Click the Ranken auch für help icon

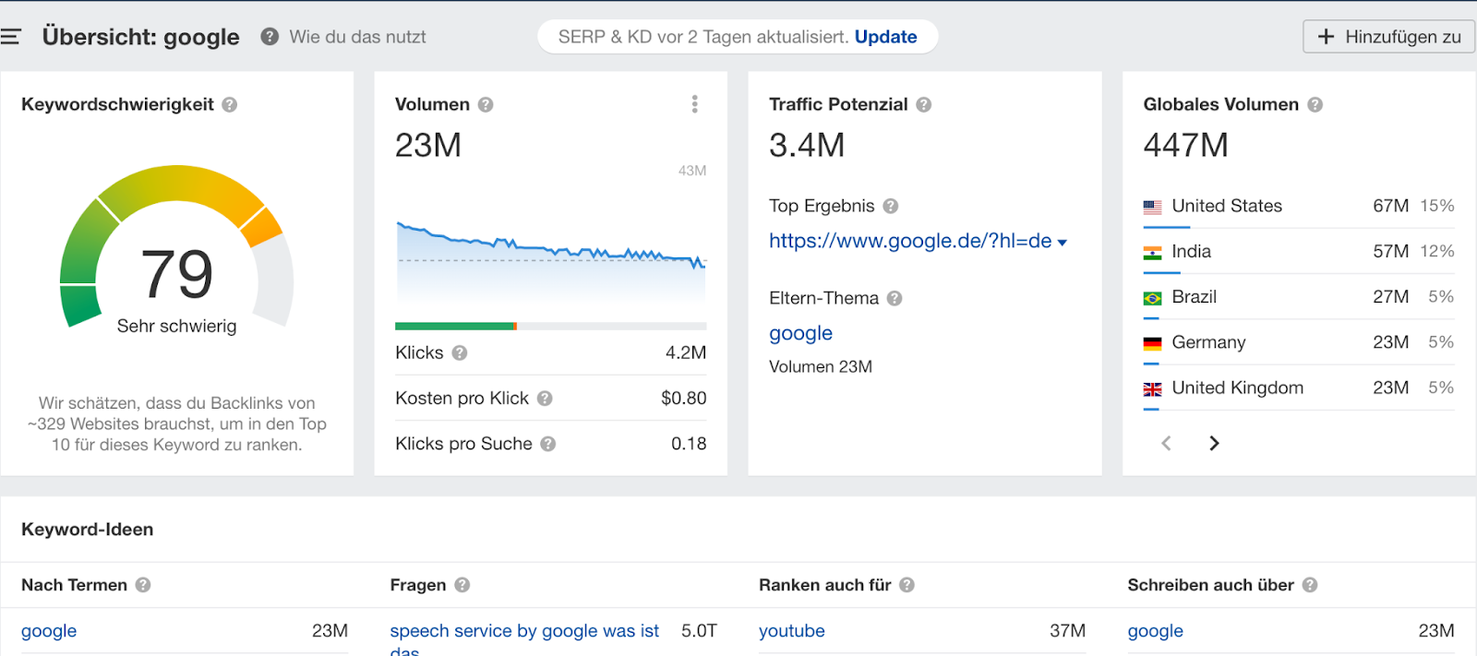click(x=907, y=585)
